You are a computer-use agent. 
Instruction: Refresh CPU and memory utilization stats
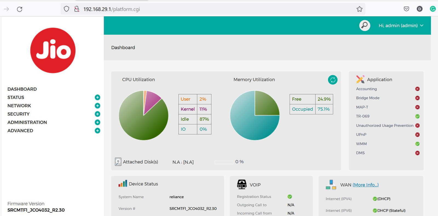click(x=333, y=80)
